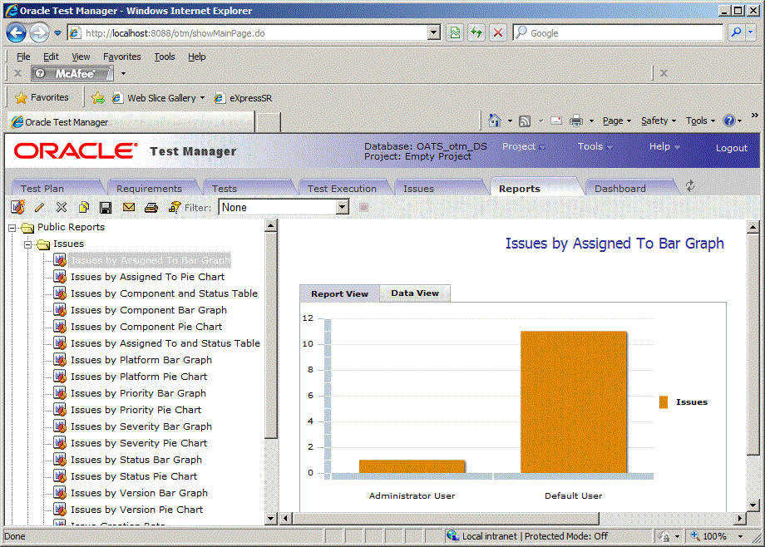Open the new blank browser tab button

coord(268,122)
